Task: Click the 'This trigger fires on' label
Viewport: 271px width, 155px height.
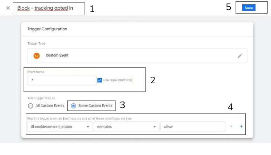Action: pyautogui.click(x=41, y=98)
